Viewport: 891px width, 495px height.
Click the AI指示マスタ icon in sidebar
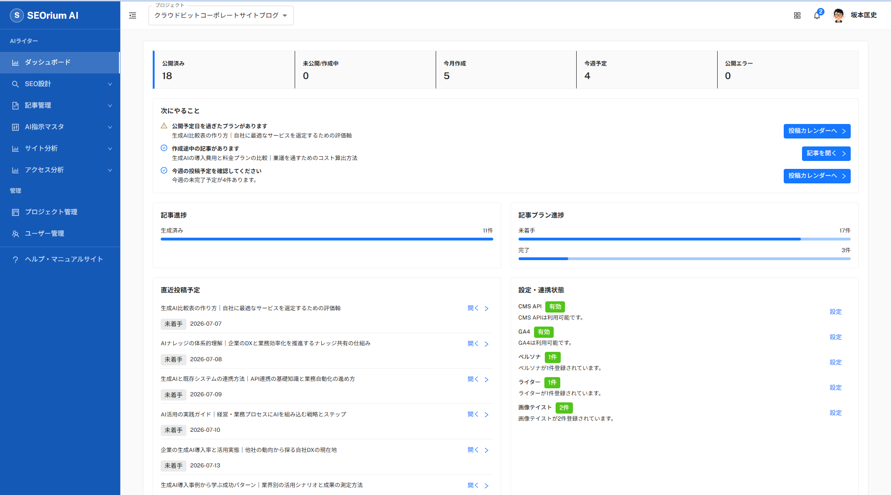pyautogui.click(x=15, y=127)
